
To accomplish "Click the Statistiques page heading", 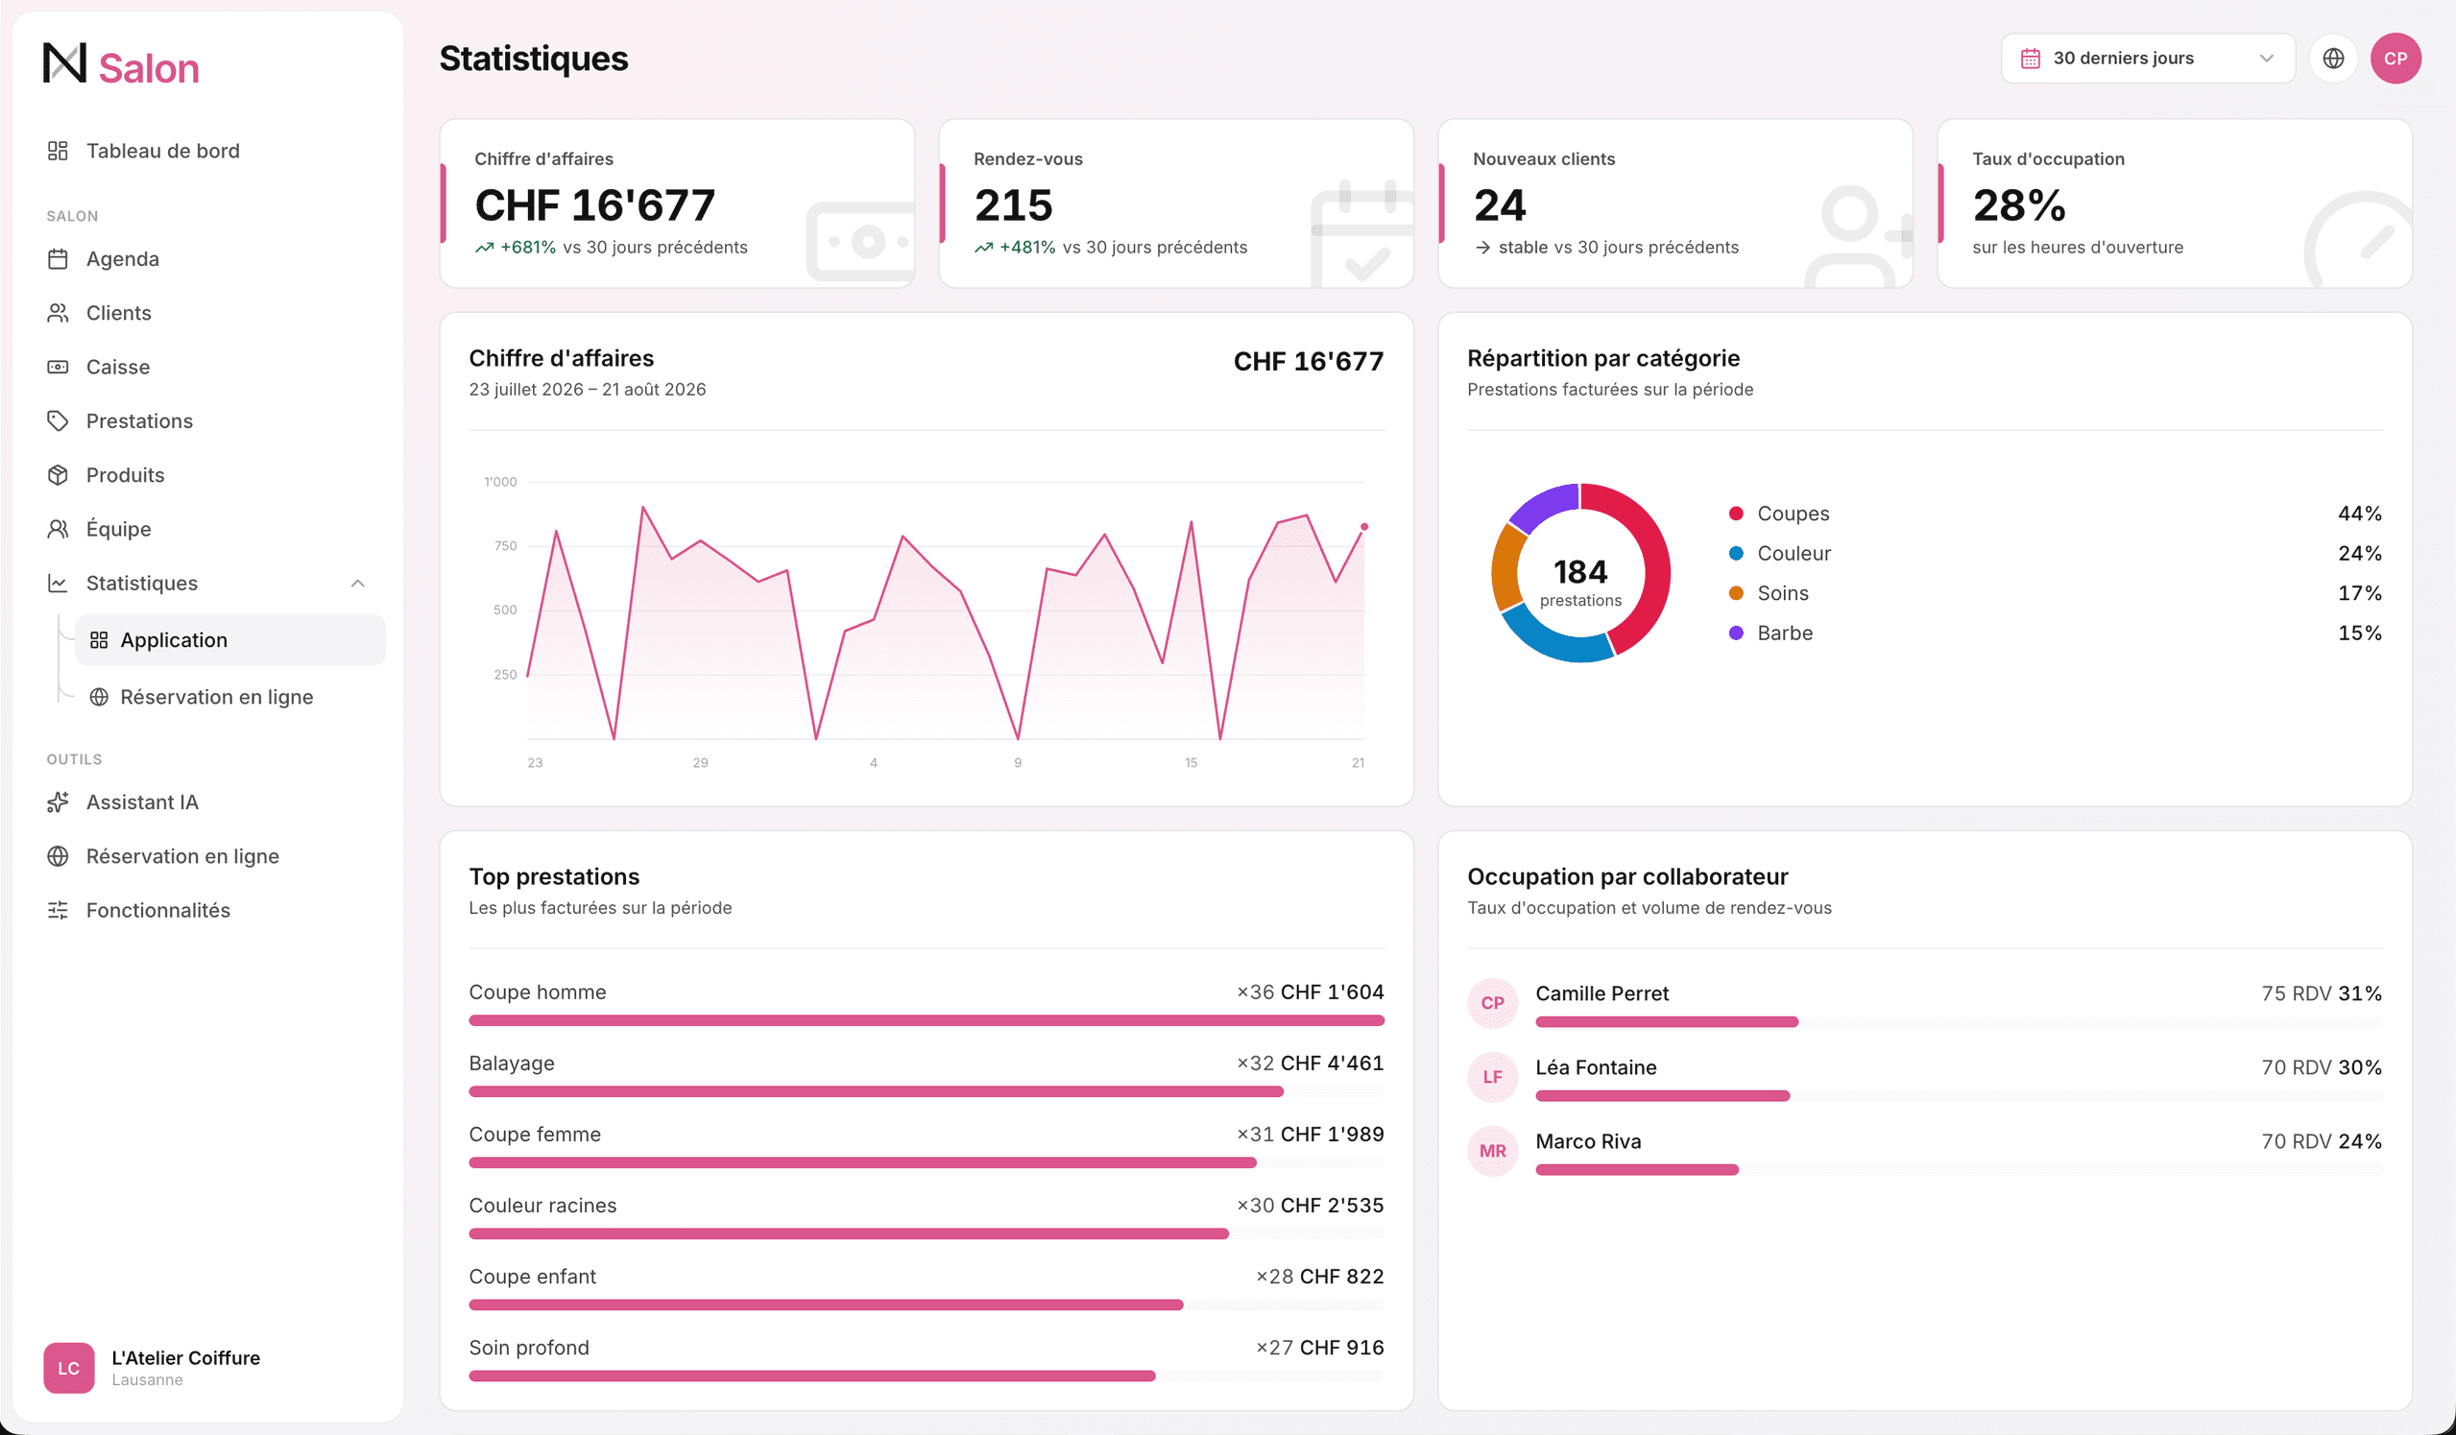I will pos(533,59).
